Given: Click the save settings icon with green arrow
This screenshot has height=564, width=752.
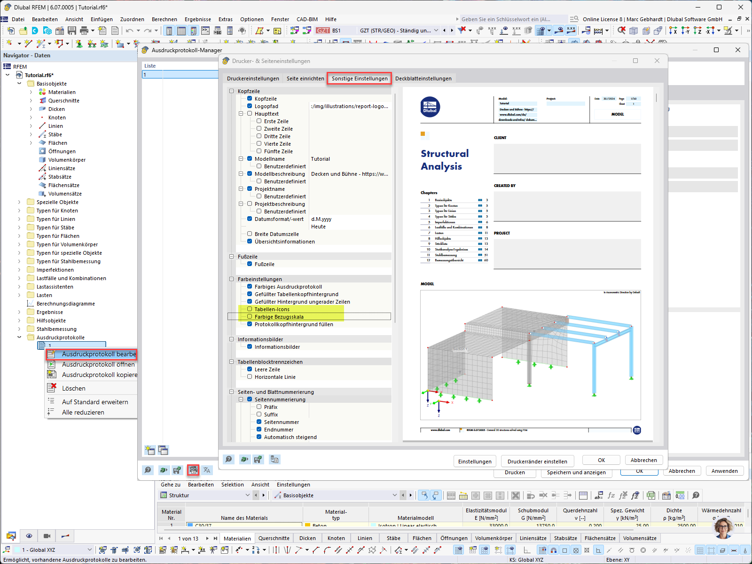Looking at the screenshot, I should 258,459.
